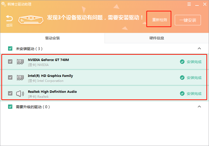Click the gear app icon in title bar

click(x=3, y=4)
